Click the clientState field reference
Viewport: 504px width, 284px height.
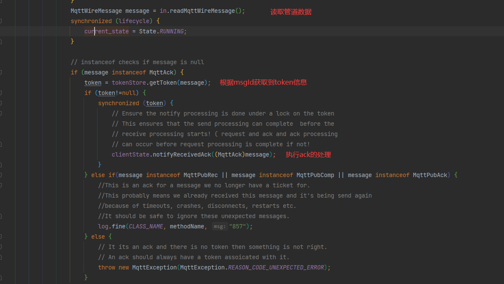(130, 155)
